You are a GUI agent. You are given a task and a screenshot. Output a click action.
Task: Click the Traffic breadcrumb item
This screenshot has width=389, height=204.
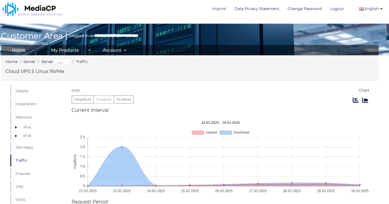[x=82, y=62]
